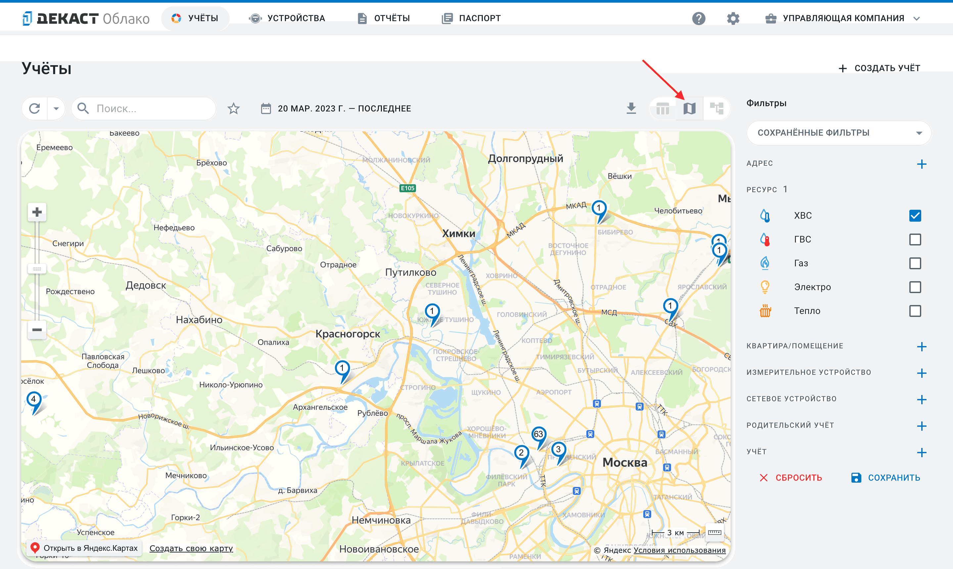Screen dimensions: 953x569
Task: Switch to table view icon
Action: [662, 109]
